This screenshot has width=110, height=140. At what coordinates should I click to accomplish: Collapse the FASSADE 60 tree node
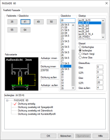[7, 100]
